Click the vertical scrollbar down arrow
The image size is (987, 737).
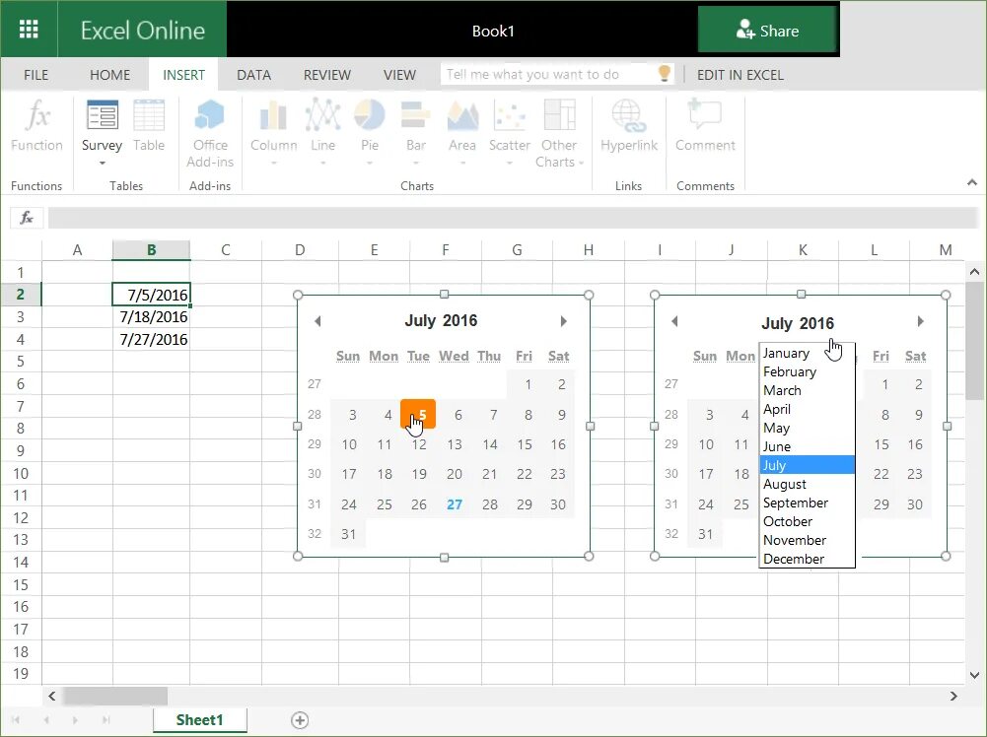[x=974, y=675]
